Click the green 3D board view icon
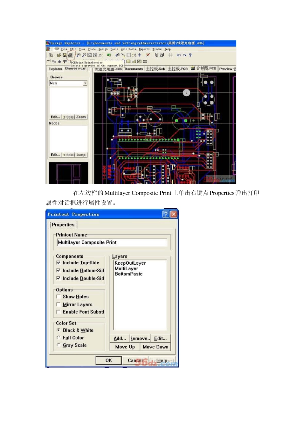The width and height of the screenshot is (302, 428). 109,55
